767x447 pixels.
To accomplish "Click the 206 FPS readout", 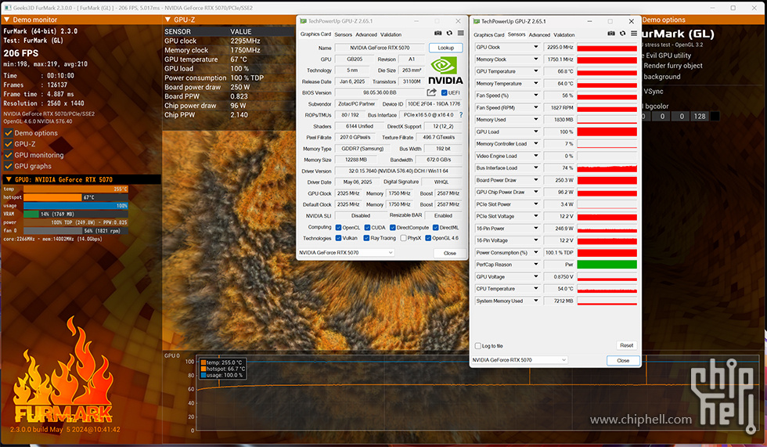I will click(x=21, y=52).
